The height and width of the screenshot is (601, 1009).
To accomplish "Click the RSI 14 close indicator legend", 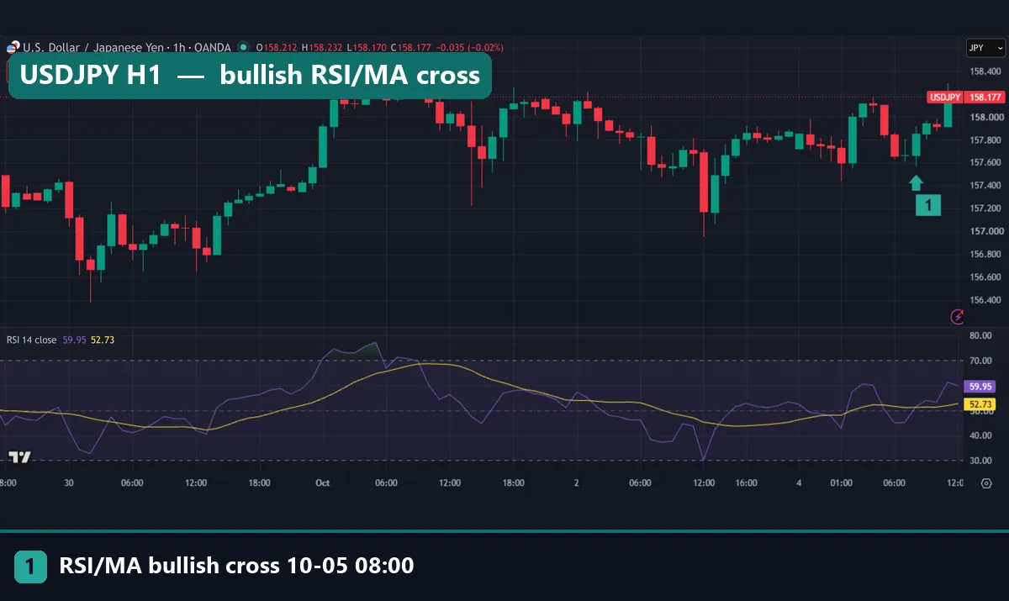I will click(32, 340).
